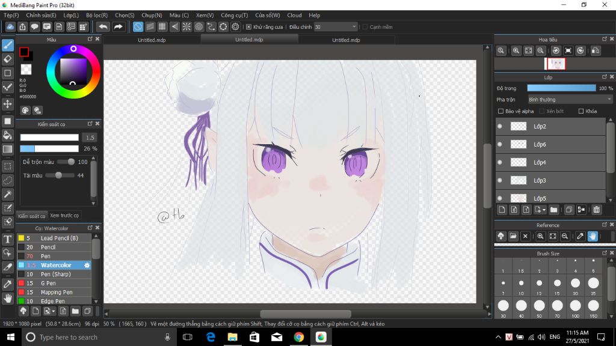Image resolution: width=616 pixels, height=346 pixels.
Task: Select Reference panel eyedropper icon
Action: [581, 236]
